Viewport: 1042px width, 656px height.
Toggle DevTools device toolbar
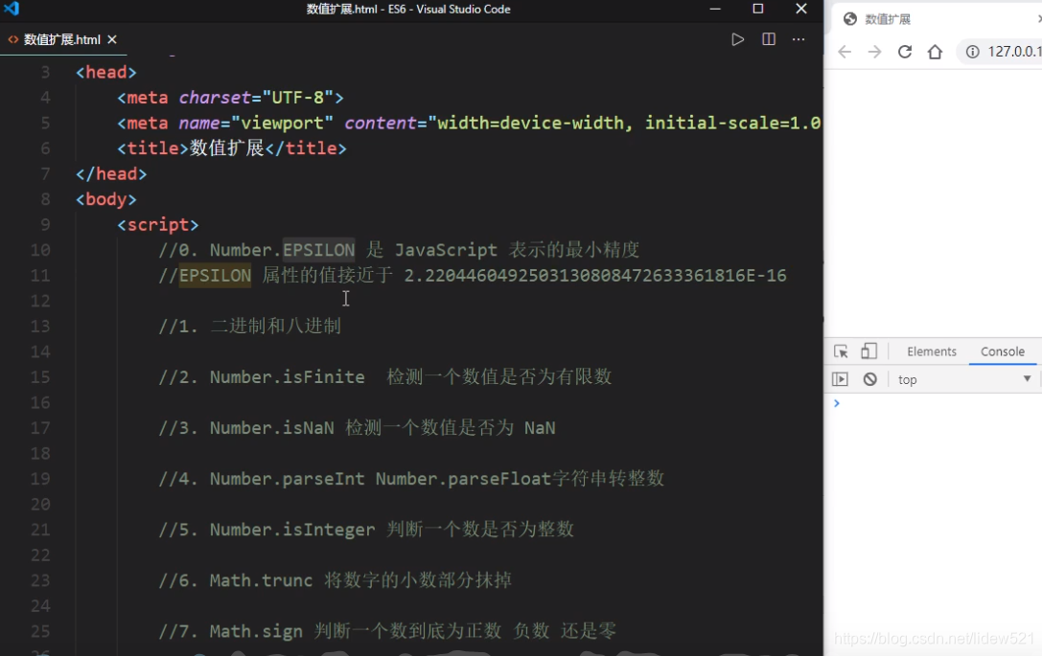pyautogui.click(x=868, y=351)
